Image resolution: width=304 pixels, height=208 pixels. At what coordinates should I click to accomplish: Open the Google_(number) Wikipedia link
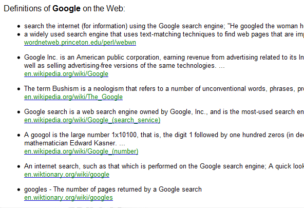(81, 151)
